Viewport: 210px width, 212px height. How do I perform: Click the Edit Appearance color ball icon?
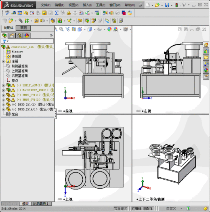109,29
